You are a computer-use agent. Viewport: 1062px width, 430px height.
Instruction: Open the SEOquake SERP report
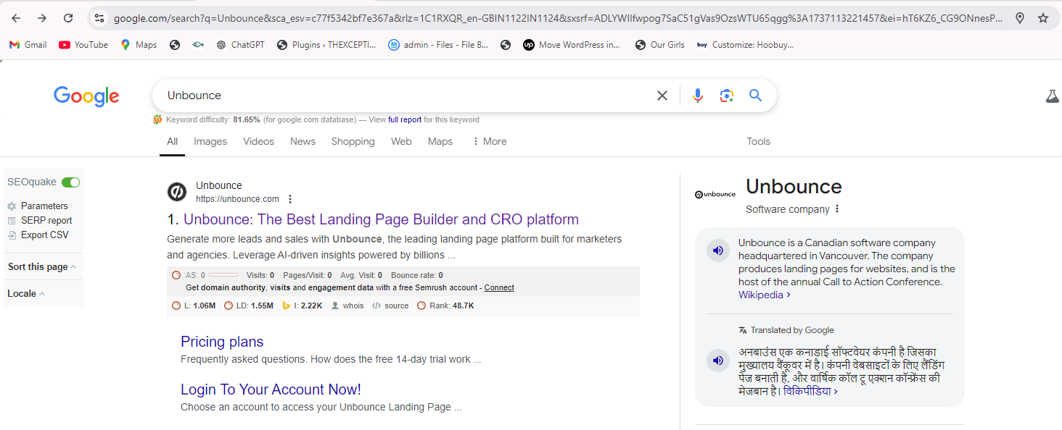click(x=46, y=221)
